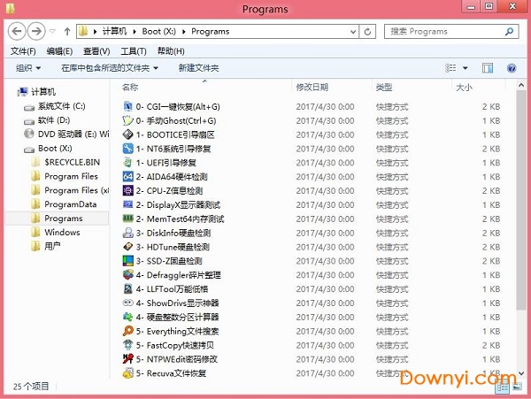Image resolution: width=531 pixels, height=399 pixels.
Task: Open the 组织 dropdown menu
Action: 28,68
